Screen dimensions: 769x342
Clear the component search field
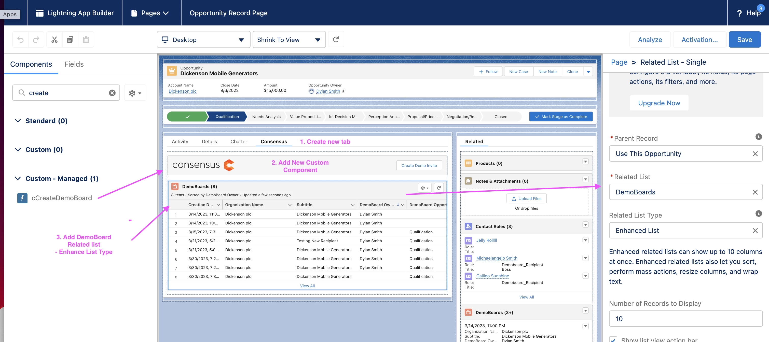(x=112, y=93)
